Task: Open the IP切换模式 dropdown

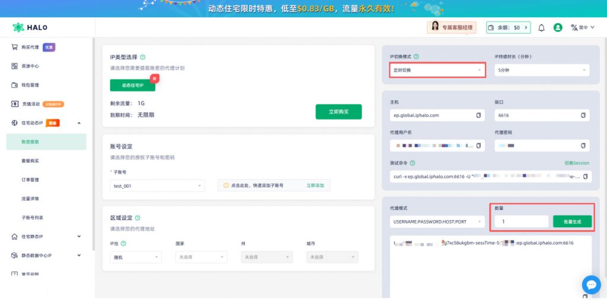Action: point(437,70)
